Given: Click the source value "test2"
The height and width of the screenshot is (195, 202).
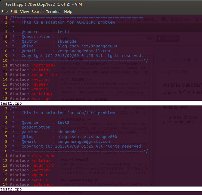Looking at the screenshot, I should (x=63, y=122).
